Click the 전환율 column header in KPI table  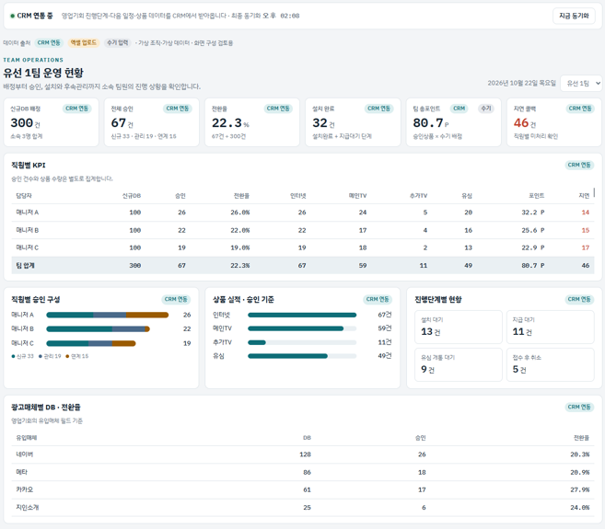click(241, 196)
